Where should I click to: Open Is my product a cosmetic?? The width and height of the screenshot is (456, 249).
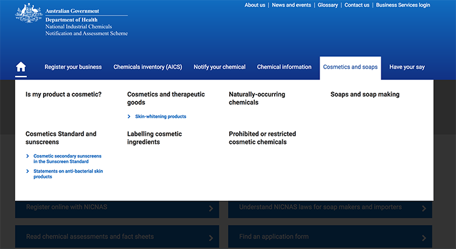tap(64, 95)
